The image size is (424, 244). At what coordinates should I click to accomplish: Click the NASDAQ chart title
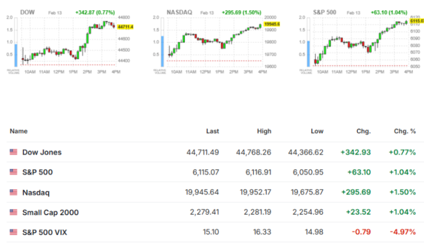pos(179,12)
